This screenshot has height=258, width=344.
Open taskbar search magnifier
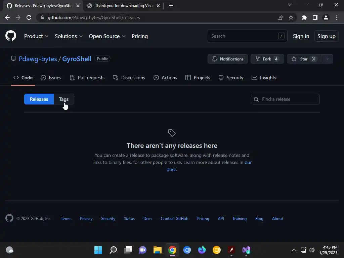click(x=113, y=250)
